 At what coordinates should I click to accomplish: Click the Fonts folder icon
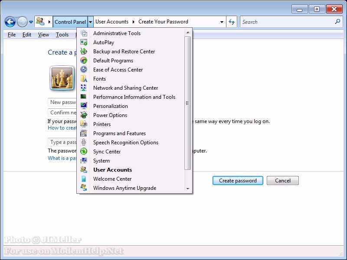point(84,79)
